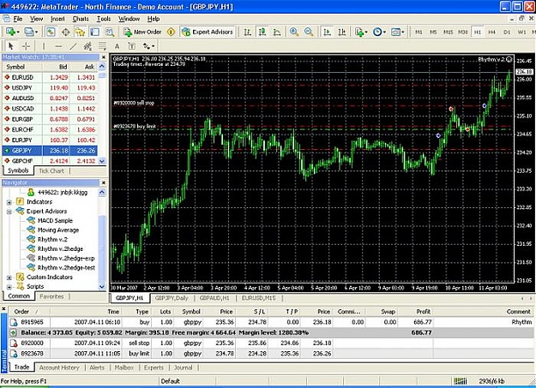Toggle the Data Window button

(66, 32)
